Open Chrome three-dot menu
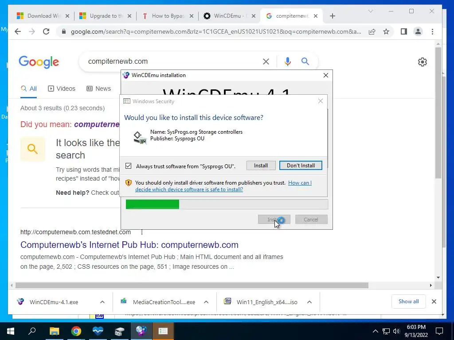This screenshot has width=454, height=340. click(x=432, y=31)
